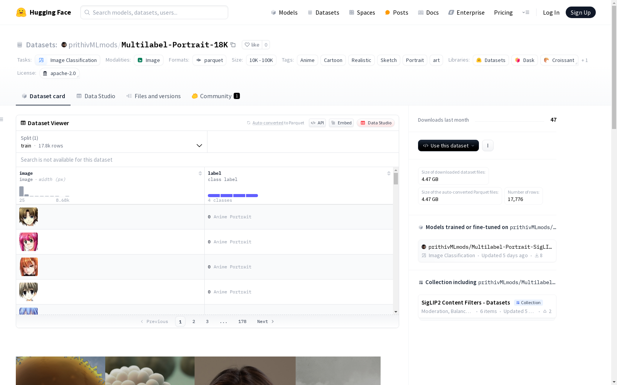The width and height of the screenshot is (617, 385).
Task: Open Datasets in the top navigation
Action: (323, 12)
